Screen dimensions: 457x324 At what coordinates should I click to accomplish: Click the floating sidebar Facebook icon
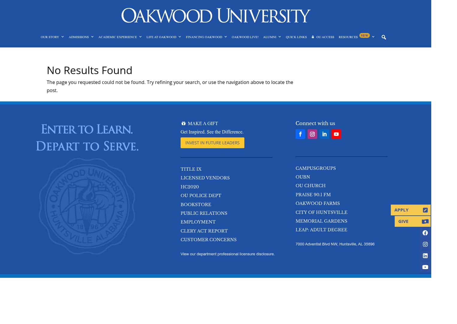[425, 233]
